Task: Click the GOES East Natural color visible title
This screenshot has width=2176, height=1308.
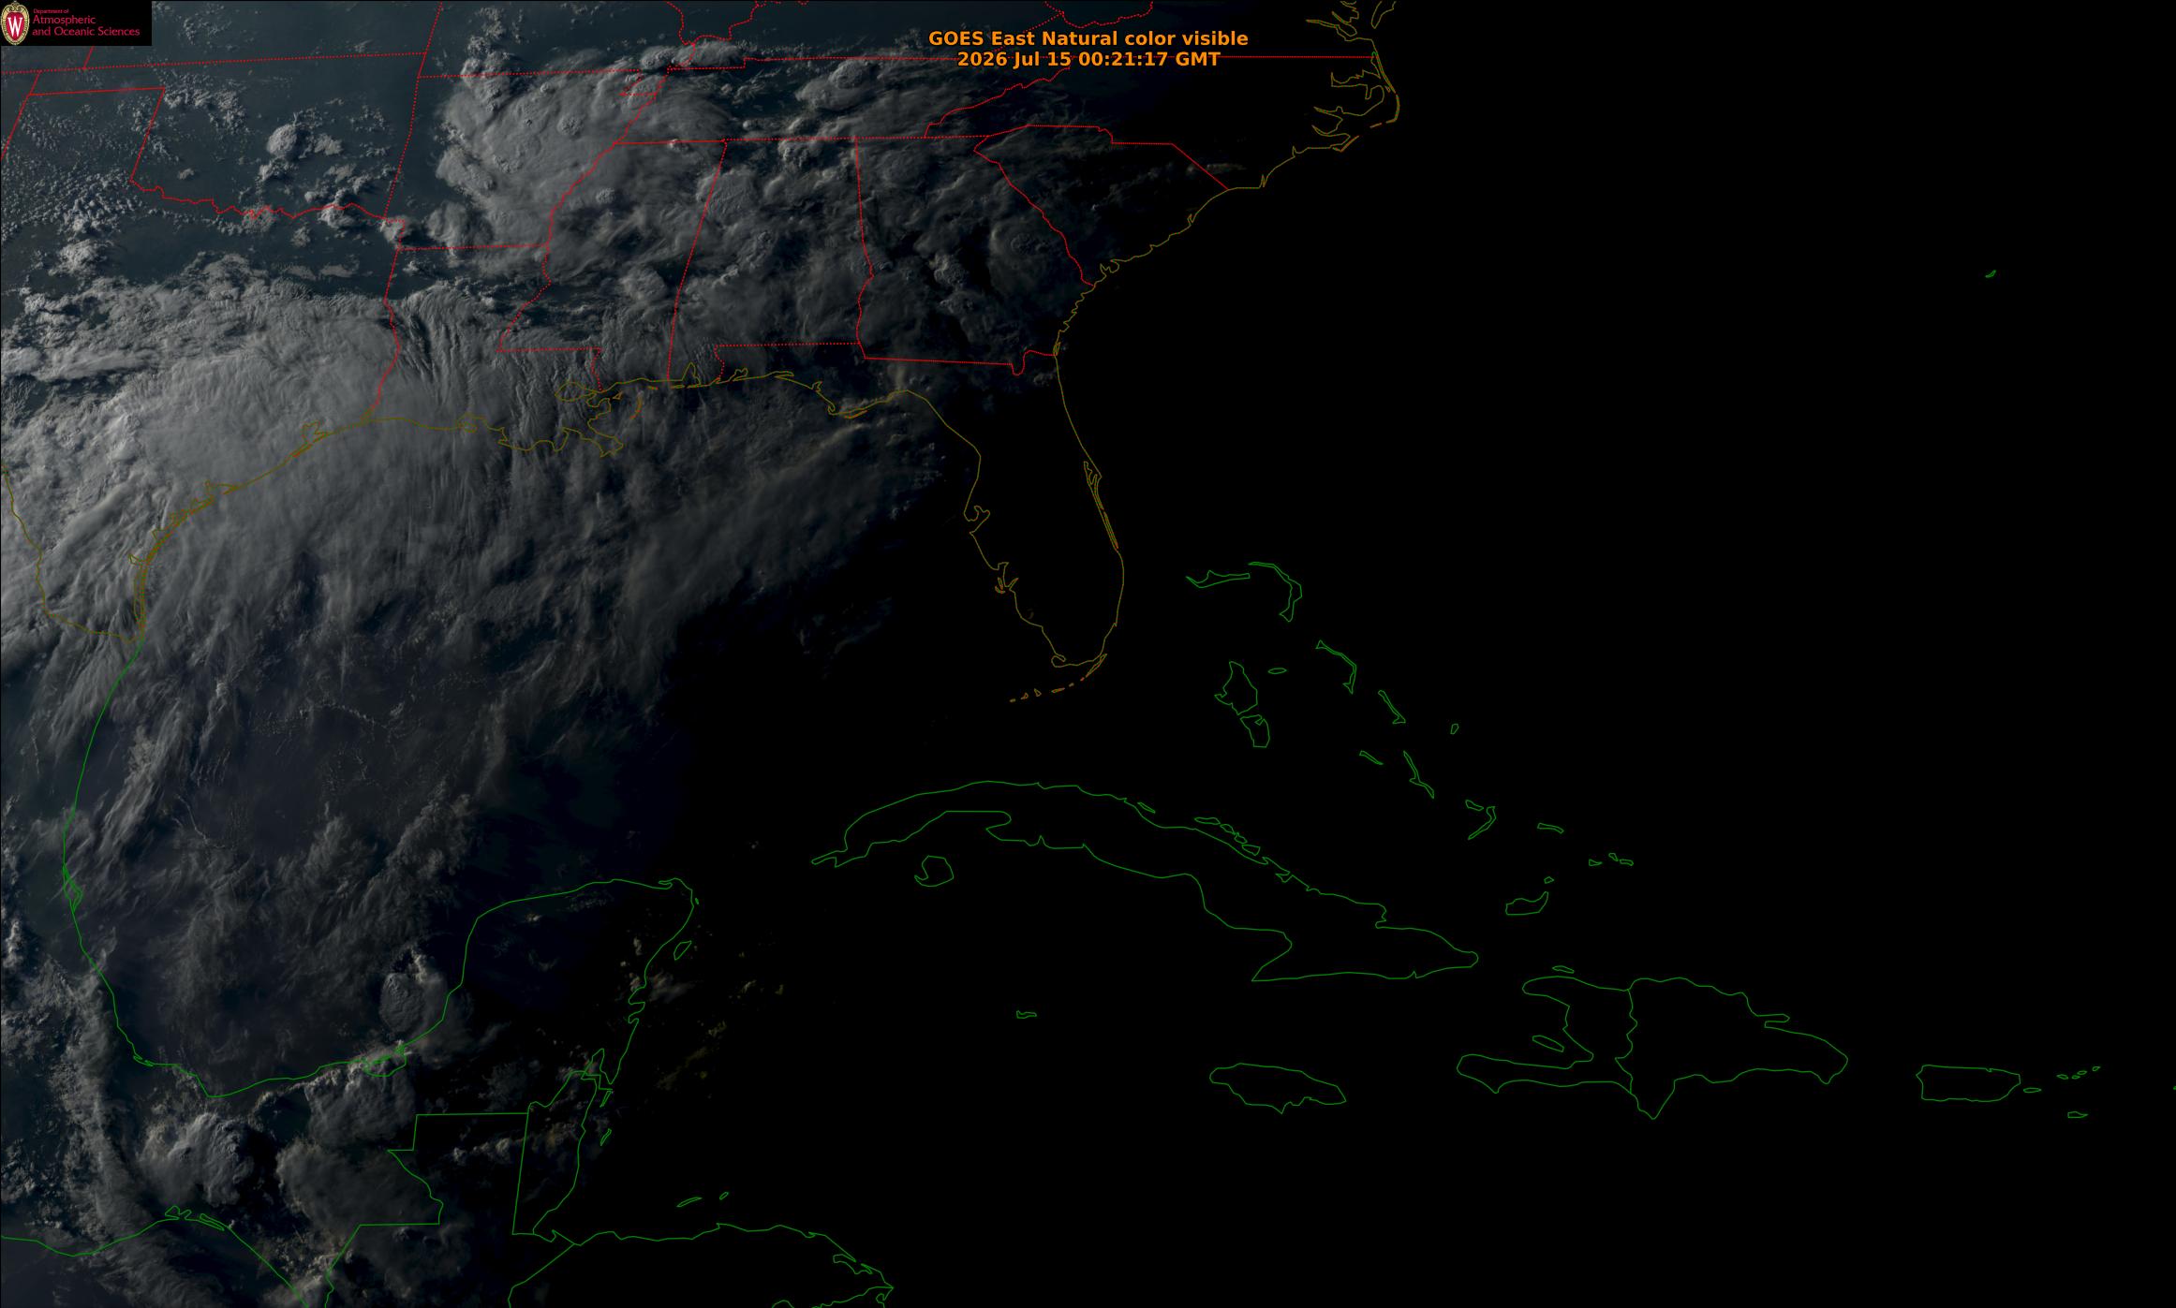Action: click(x=1088, y=38)
